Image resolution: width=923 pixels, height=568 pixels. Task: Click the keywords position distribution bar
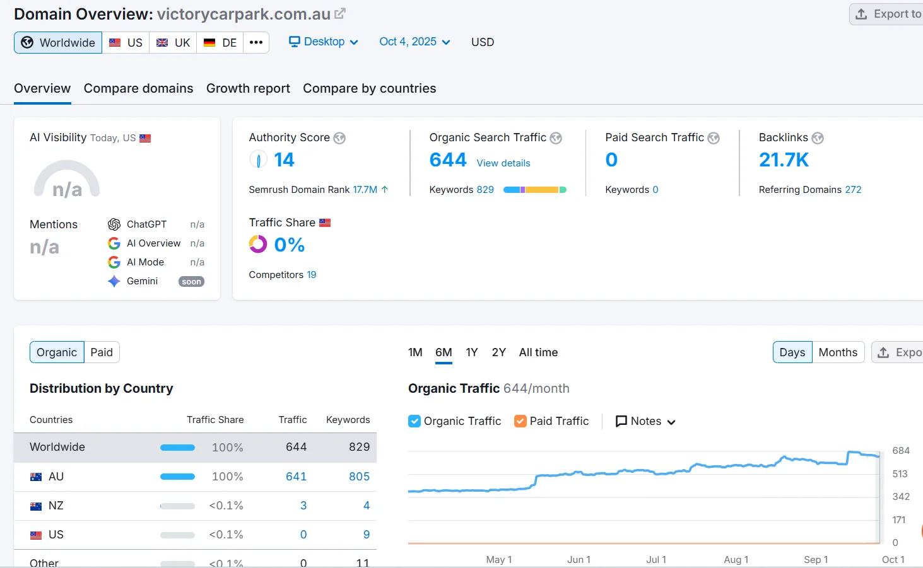[x=535, y=190]
